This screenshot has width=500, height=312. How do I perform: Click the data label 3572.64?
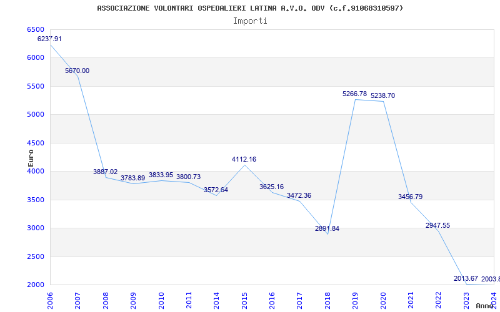tap(216, 190)
